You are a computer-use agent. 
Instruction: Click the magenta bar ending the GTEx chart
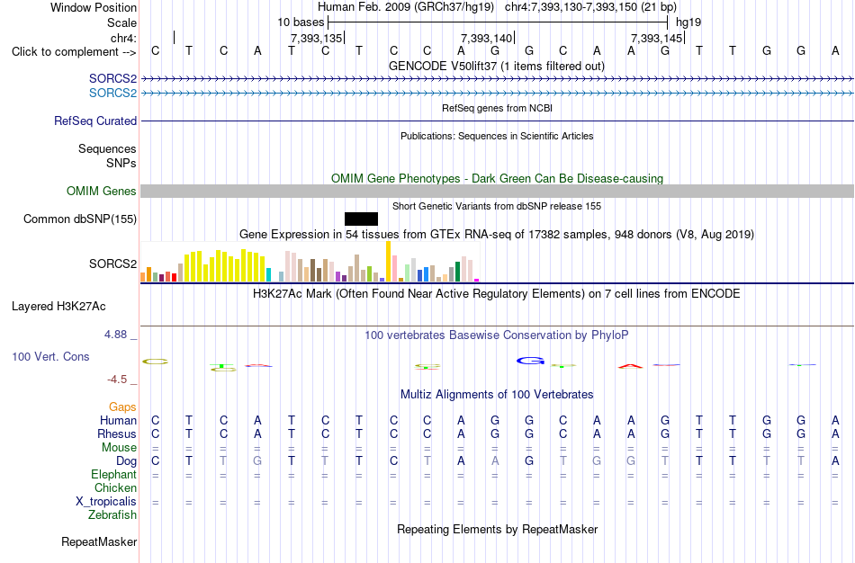477,280
